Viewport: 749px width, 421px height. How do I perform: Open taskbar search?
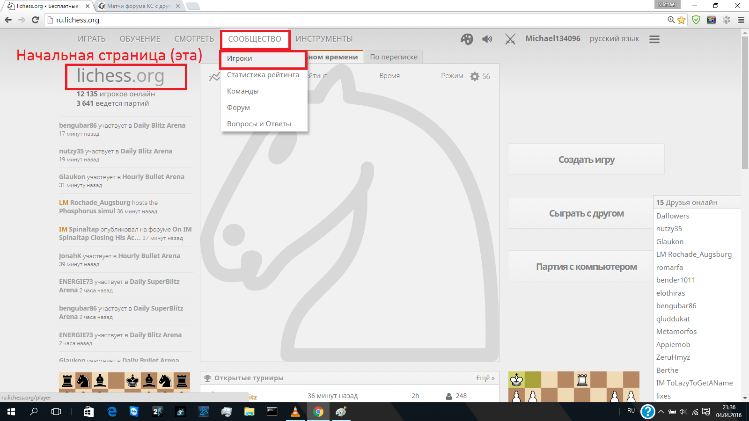[34, 412]
